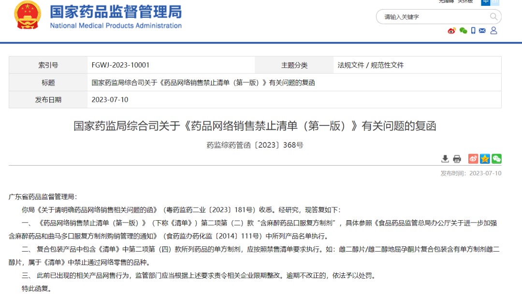
Task: Open the header WeChat icon
Action: (x=463, y=31)
